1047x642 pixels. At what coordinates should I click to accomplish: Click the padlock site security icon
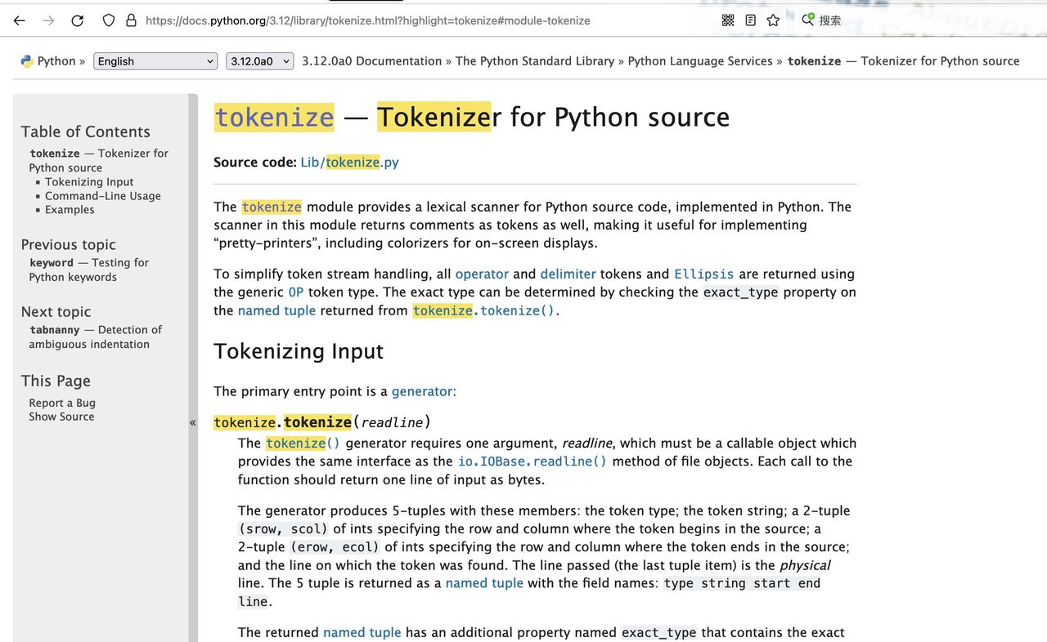tap(132, 20)
